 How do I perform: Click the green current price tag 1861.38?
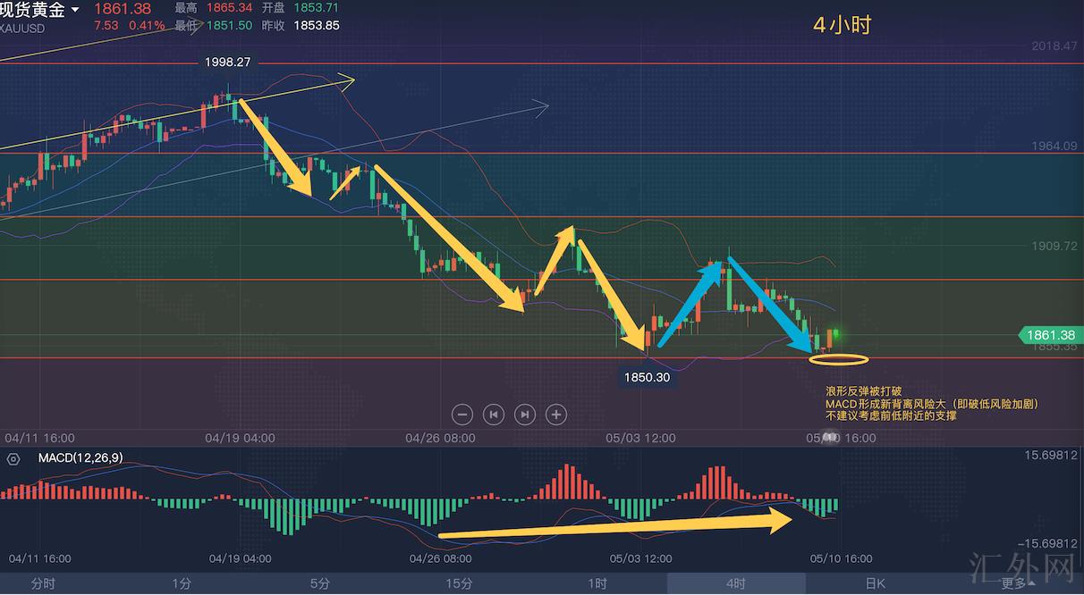tap(1049, 335)
